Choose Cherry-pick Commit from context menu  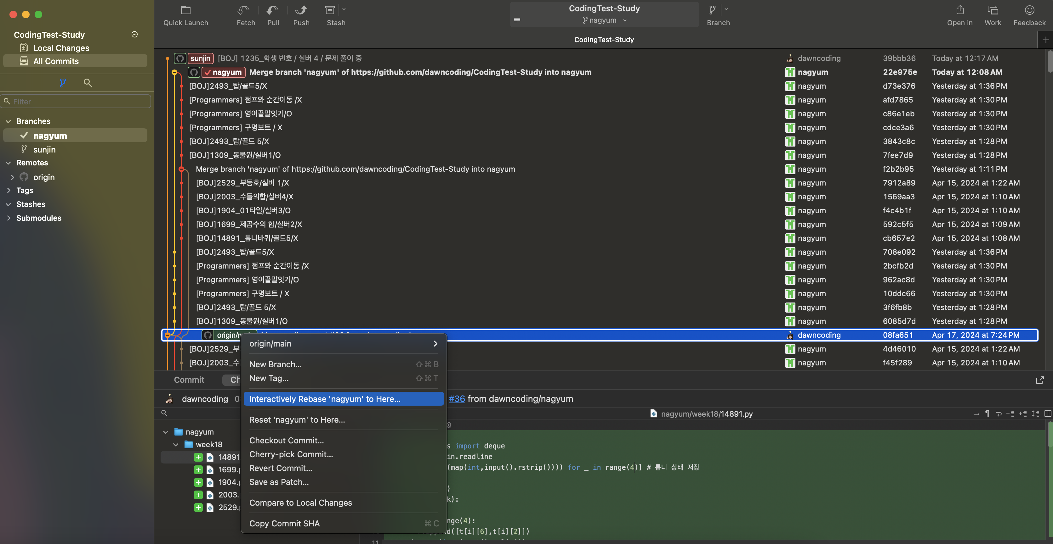pos(291,454)
